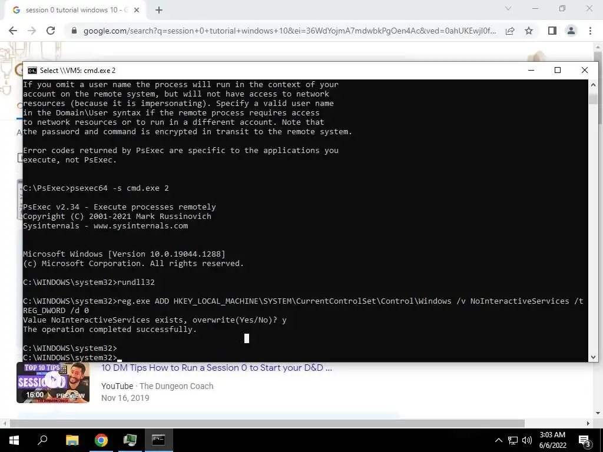Screen dimensions: 603x452
Task: Click cmd scrollbar up arrow
Action: tap(593, 85)
